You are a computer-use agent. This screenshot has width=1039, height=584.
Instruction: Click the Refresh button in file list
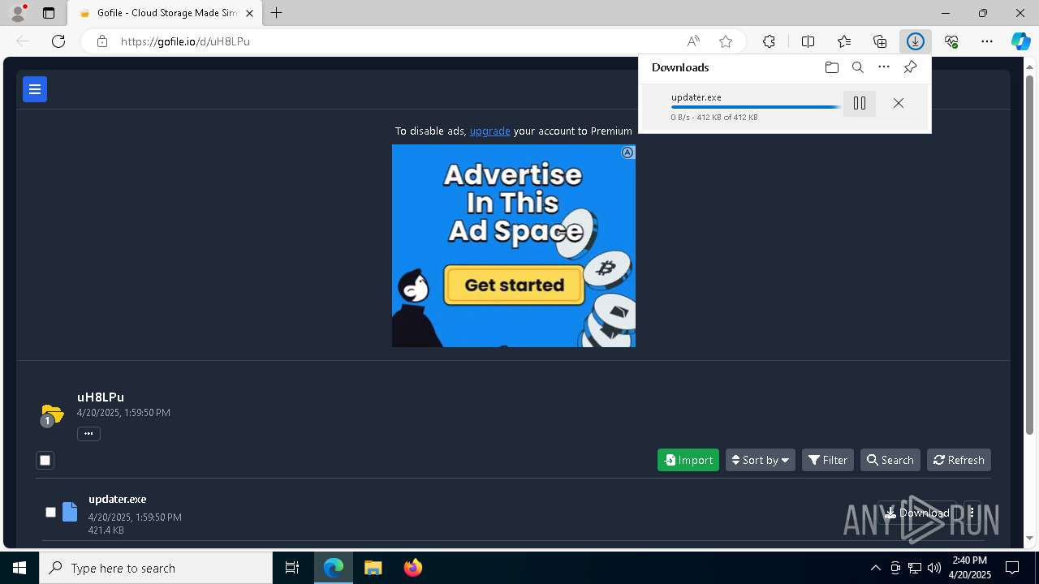[959, 460]
